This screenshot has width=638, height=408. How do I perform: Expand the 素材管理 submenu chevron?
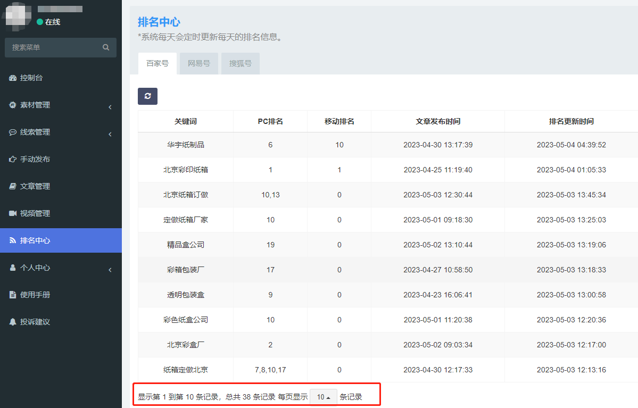(110, 107)
